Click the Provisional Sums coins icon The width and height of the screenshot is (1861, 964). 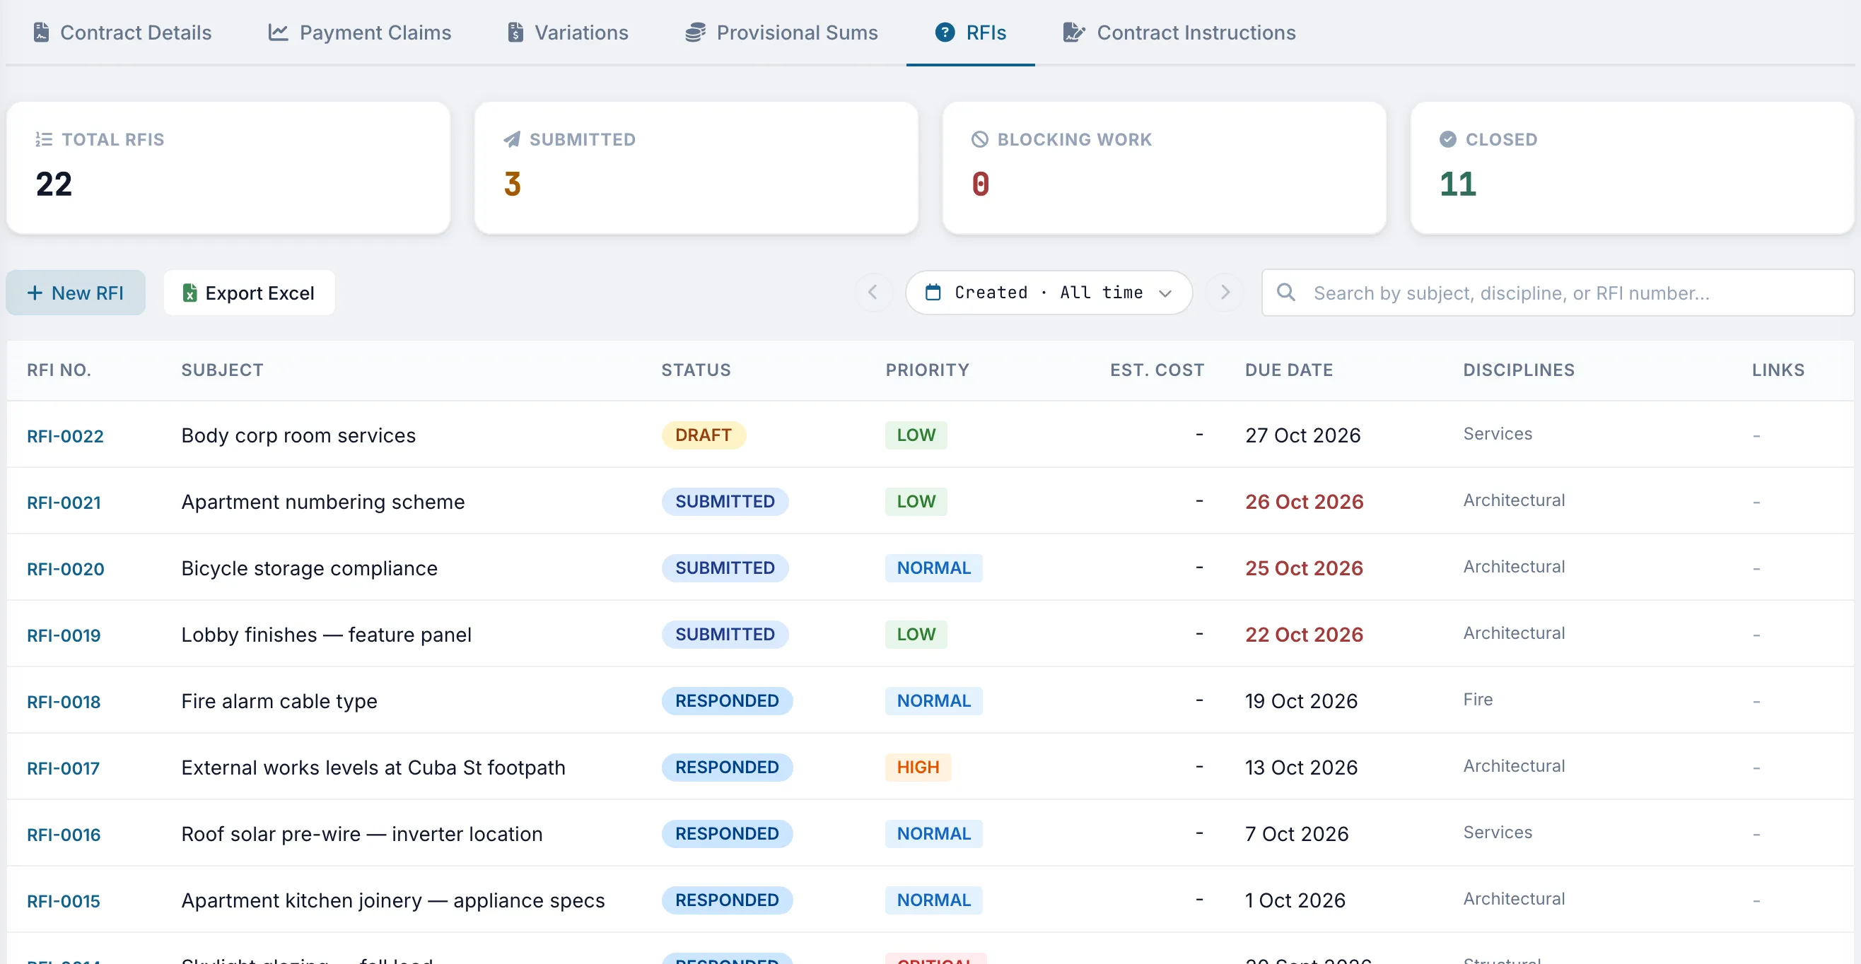695,33
